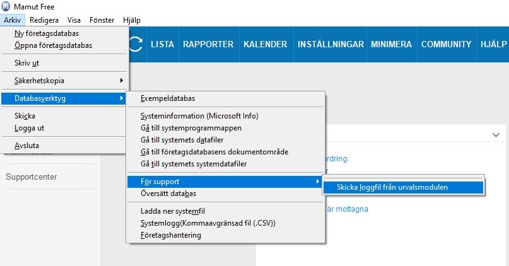This screenshot has width=509, height=266.
Task: Choose Öppna företagsdatabas
Action: point(53,45)
